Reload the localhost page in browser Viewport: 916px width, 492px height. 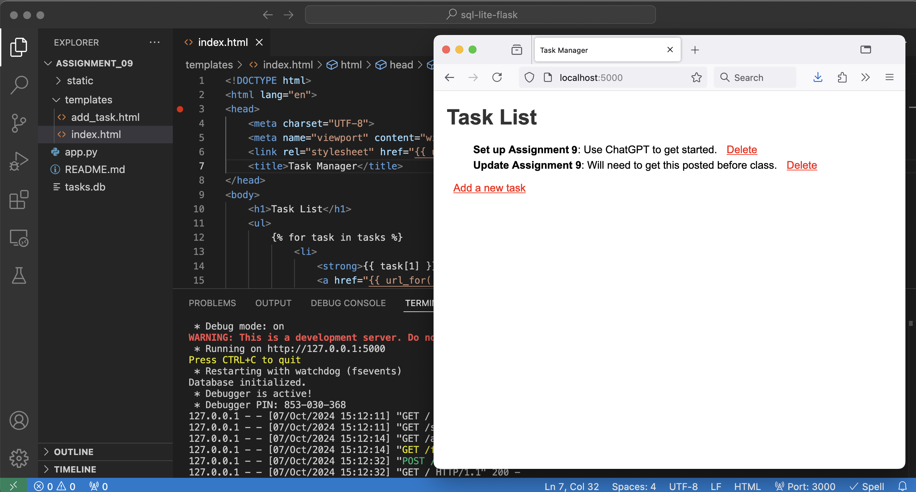[x=497, y=78]
